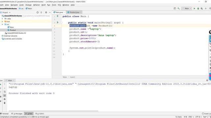Open Project panel settings gear

(46, 12)
